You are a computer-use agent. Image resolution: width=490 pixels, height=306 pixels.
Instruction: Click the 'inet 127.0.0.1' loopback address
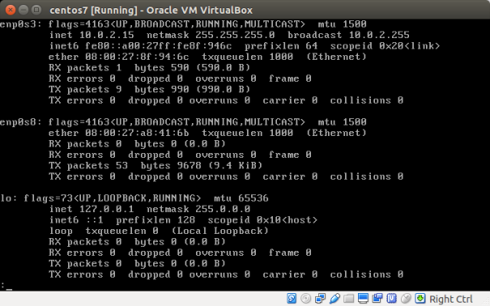tap(92, 209)
